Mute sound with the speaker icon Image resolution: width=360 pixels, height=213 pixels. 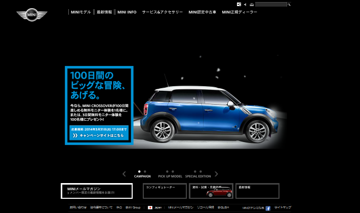(245, 5)
